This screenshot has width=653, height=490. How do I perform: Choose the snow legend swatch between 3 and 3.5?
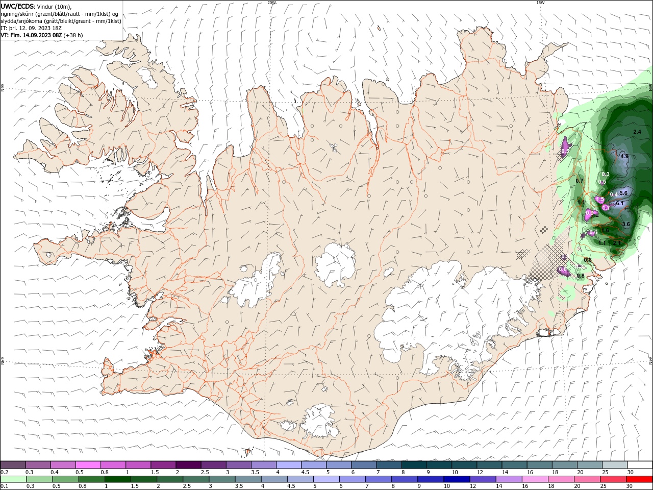[x=238, y=465]
